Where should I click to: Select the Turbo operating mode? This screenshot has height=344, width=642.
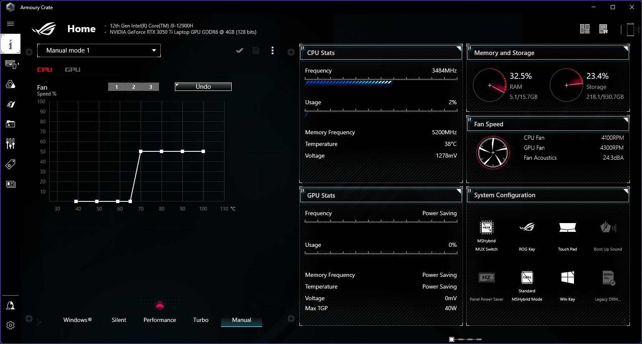click(201, 320)
